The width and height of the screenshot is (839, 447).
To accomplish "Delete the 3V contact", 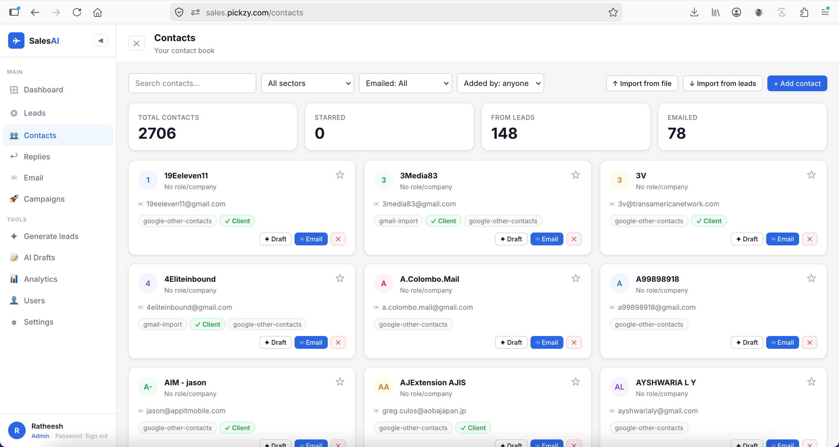I will click(810, 239).
